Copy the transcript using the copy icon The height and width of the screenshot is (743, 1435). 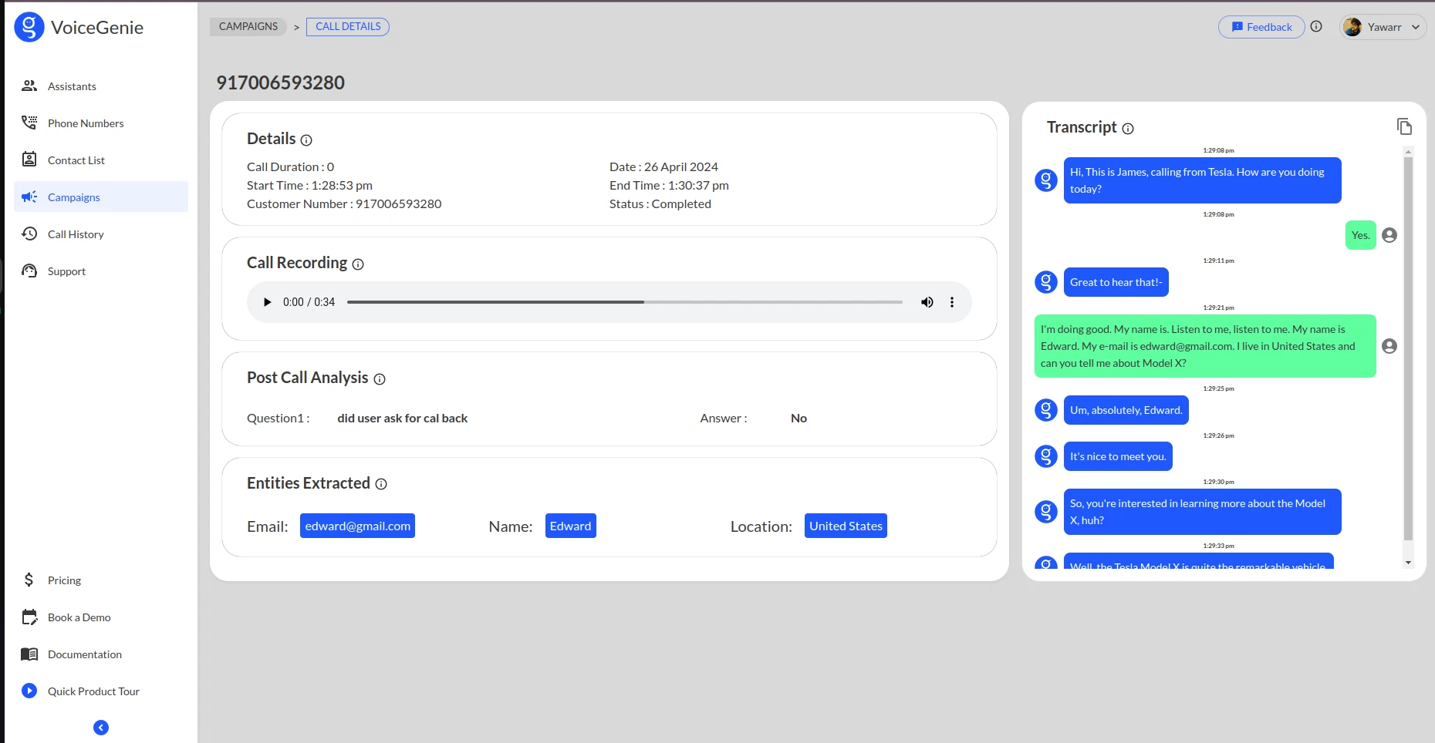click(x=1405, y=126)
